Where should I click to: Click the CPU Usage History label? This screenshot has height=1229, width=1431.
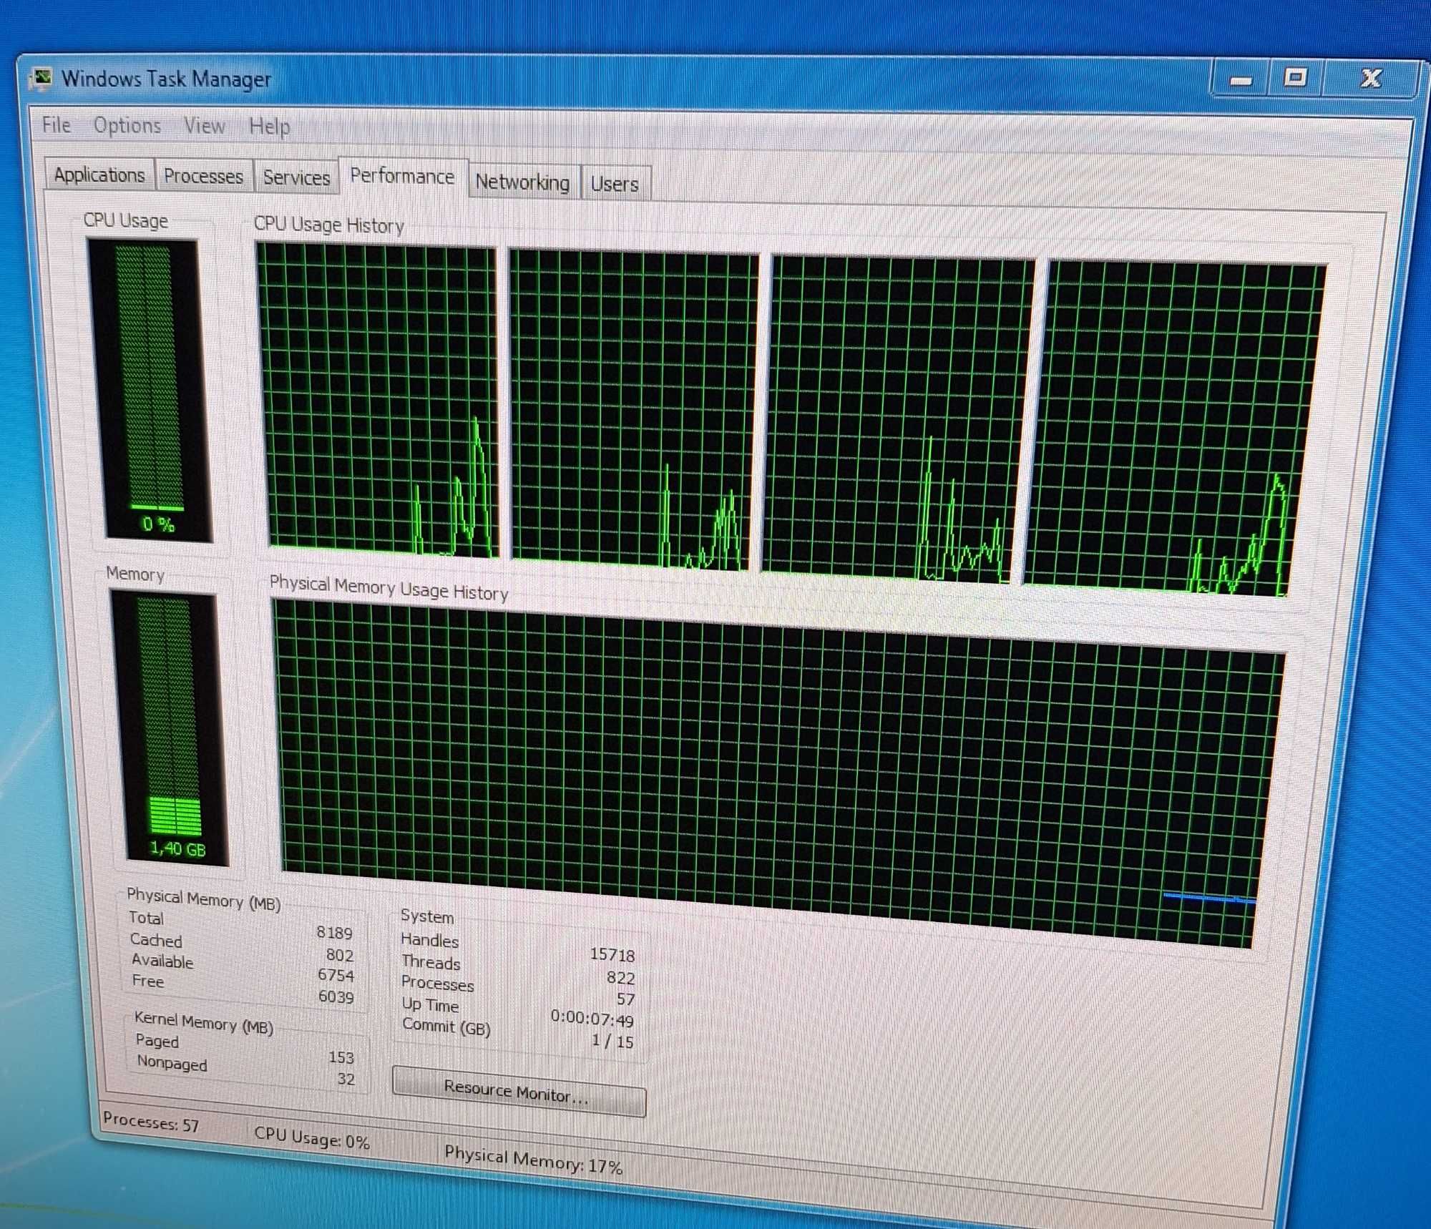(329, 224)
